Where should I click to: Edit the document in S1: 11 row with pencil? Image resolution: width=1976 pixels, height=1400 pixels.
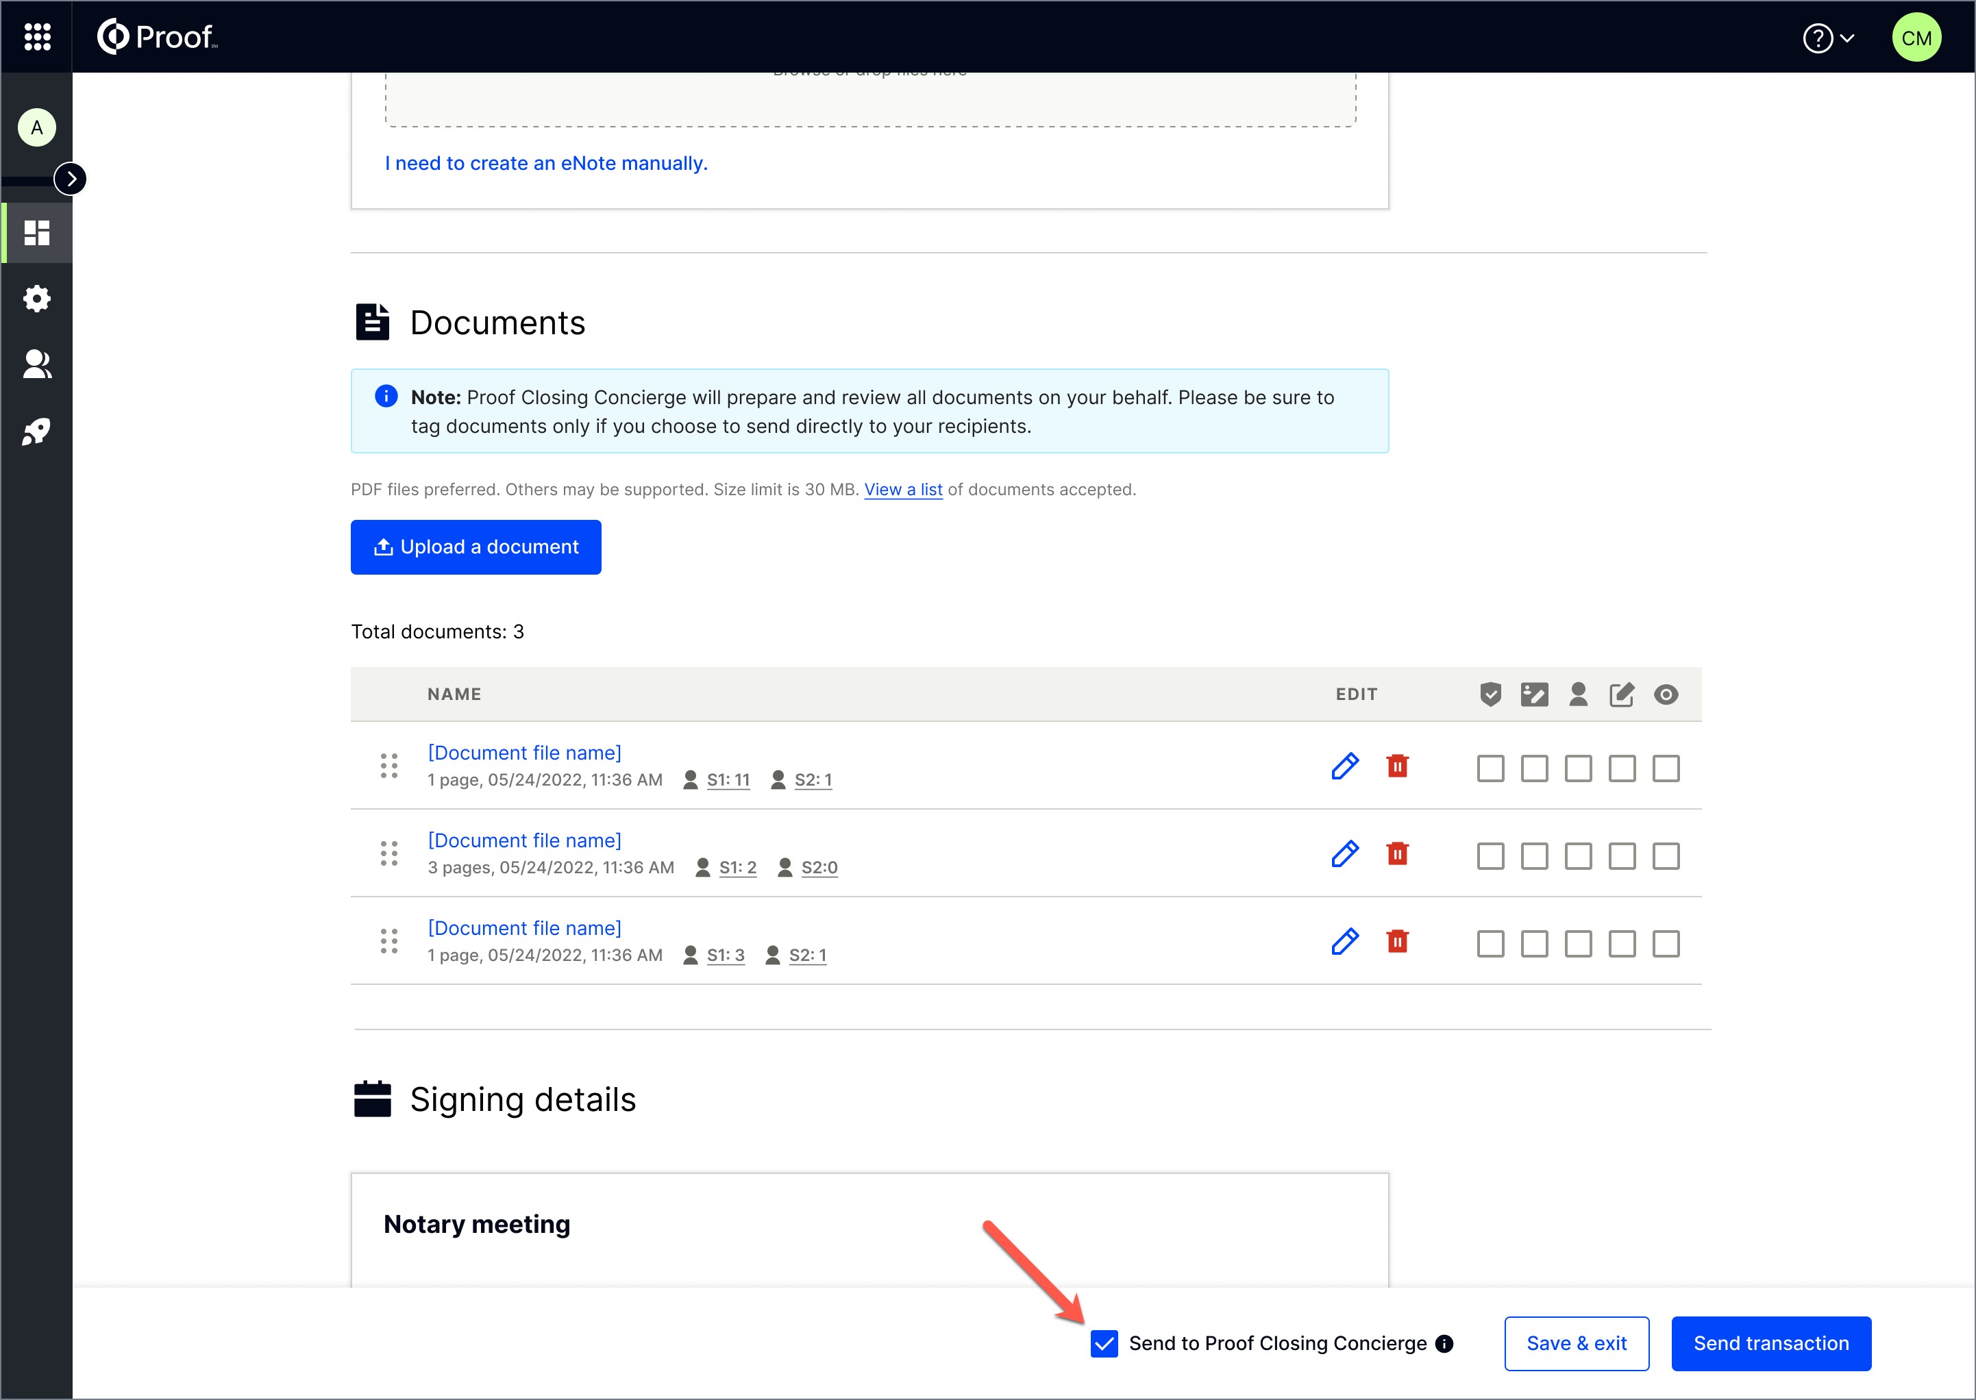pyautogui.click(x=1345, y=766)
